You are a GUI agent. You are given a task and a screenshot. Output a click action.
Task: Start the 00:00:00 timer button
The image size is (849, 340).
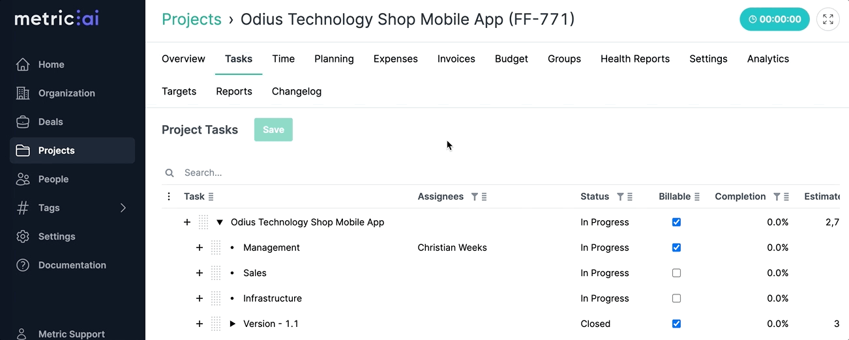click(774, 20)
